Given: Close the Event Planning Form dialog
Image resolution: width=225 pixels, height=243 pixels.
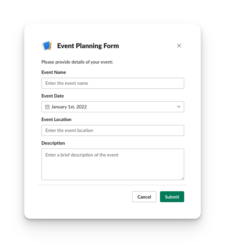Looking at the screenshot, I should click(179, 46).
